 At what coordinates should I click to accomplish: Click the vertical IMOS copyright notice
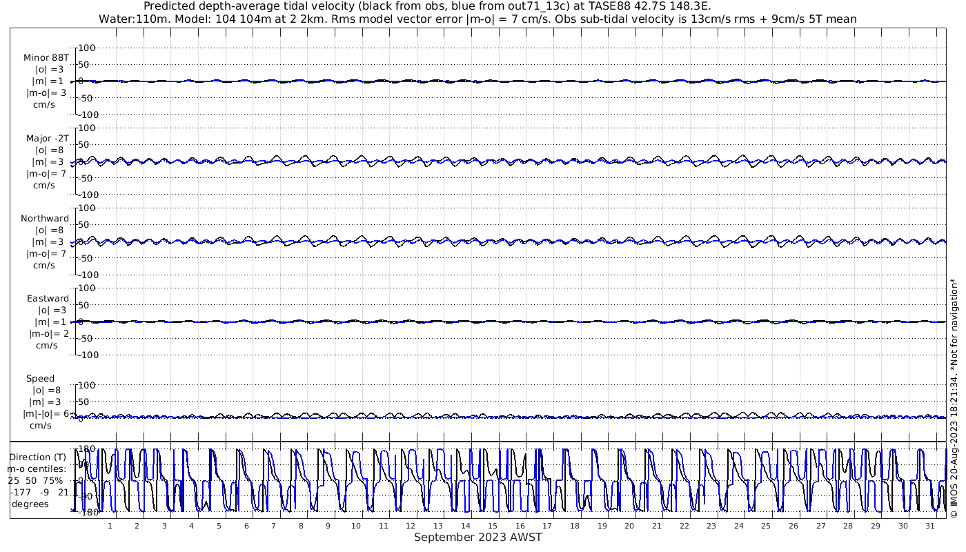pos(955,397)
